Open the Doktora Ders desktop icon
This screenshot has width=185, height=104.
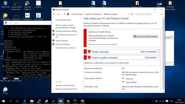coord(137,4)
